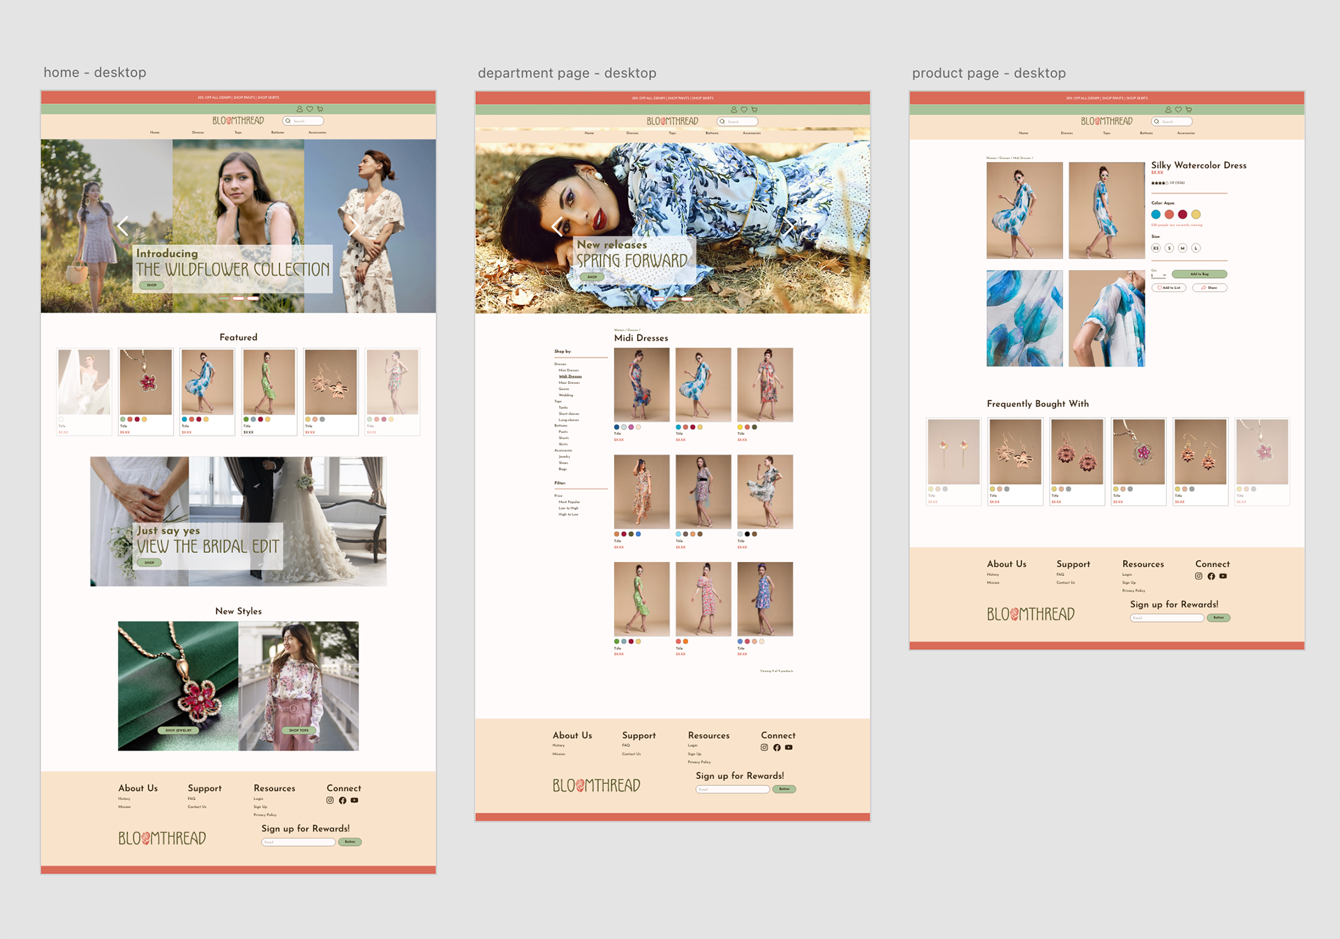
Task: Click the green Add to Bag button
Action: (x=1199, y=274)
